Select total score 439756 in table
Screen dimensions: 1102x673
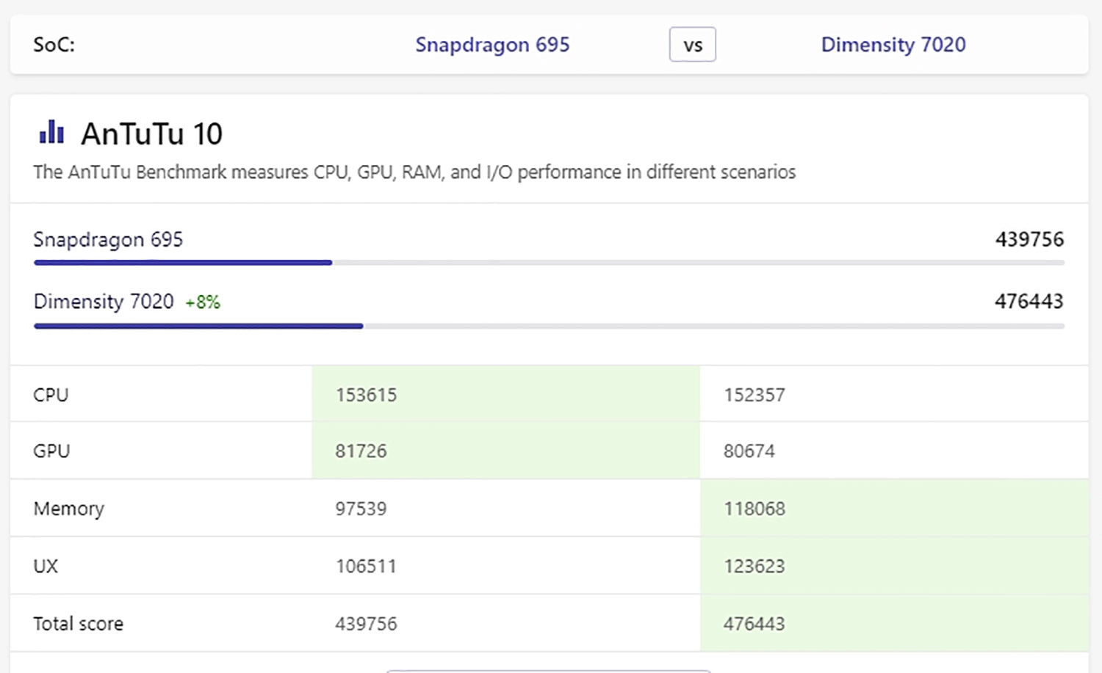coord(366,624)
